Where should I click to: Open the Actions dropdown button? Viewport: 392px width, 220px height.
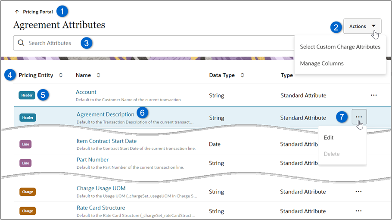tap(362, 26)
